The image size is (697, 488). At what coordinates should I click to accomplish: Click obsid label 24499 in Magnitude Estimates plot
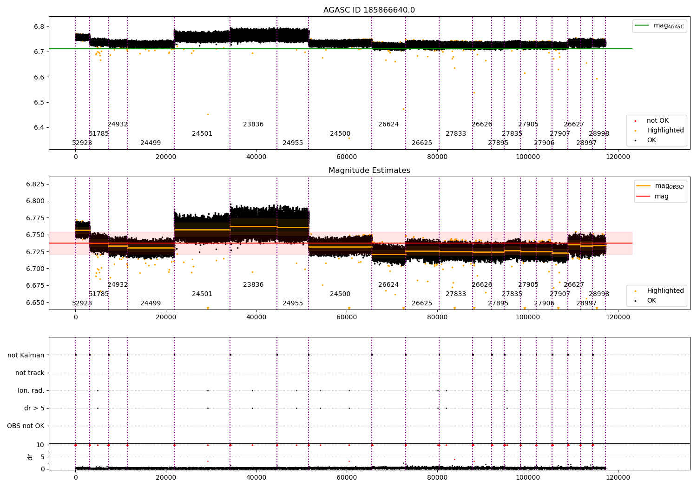(x=151, y=303)
